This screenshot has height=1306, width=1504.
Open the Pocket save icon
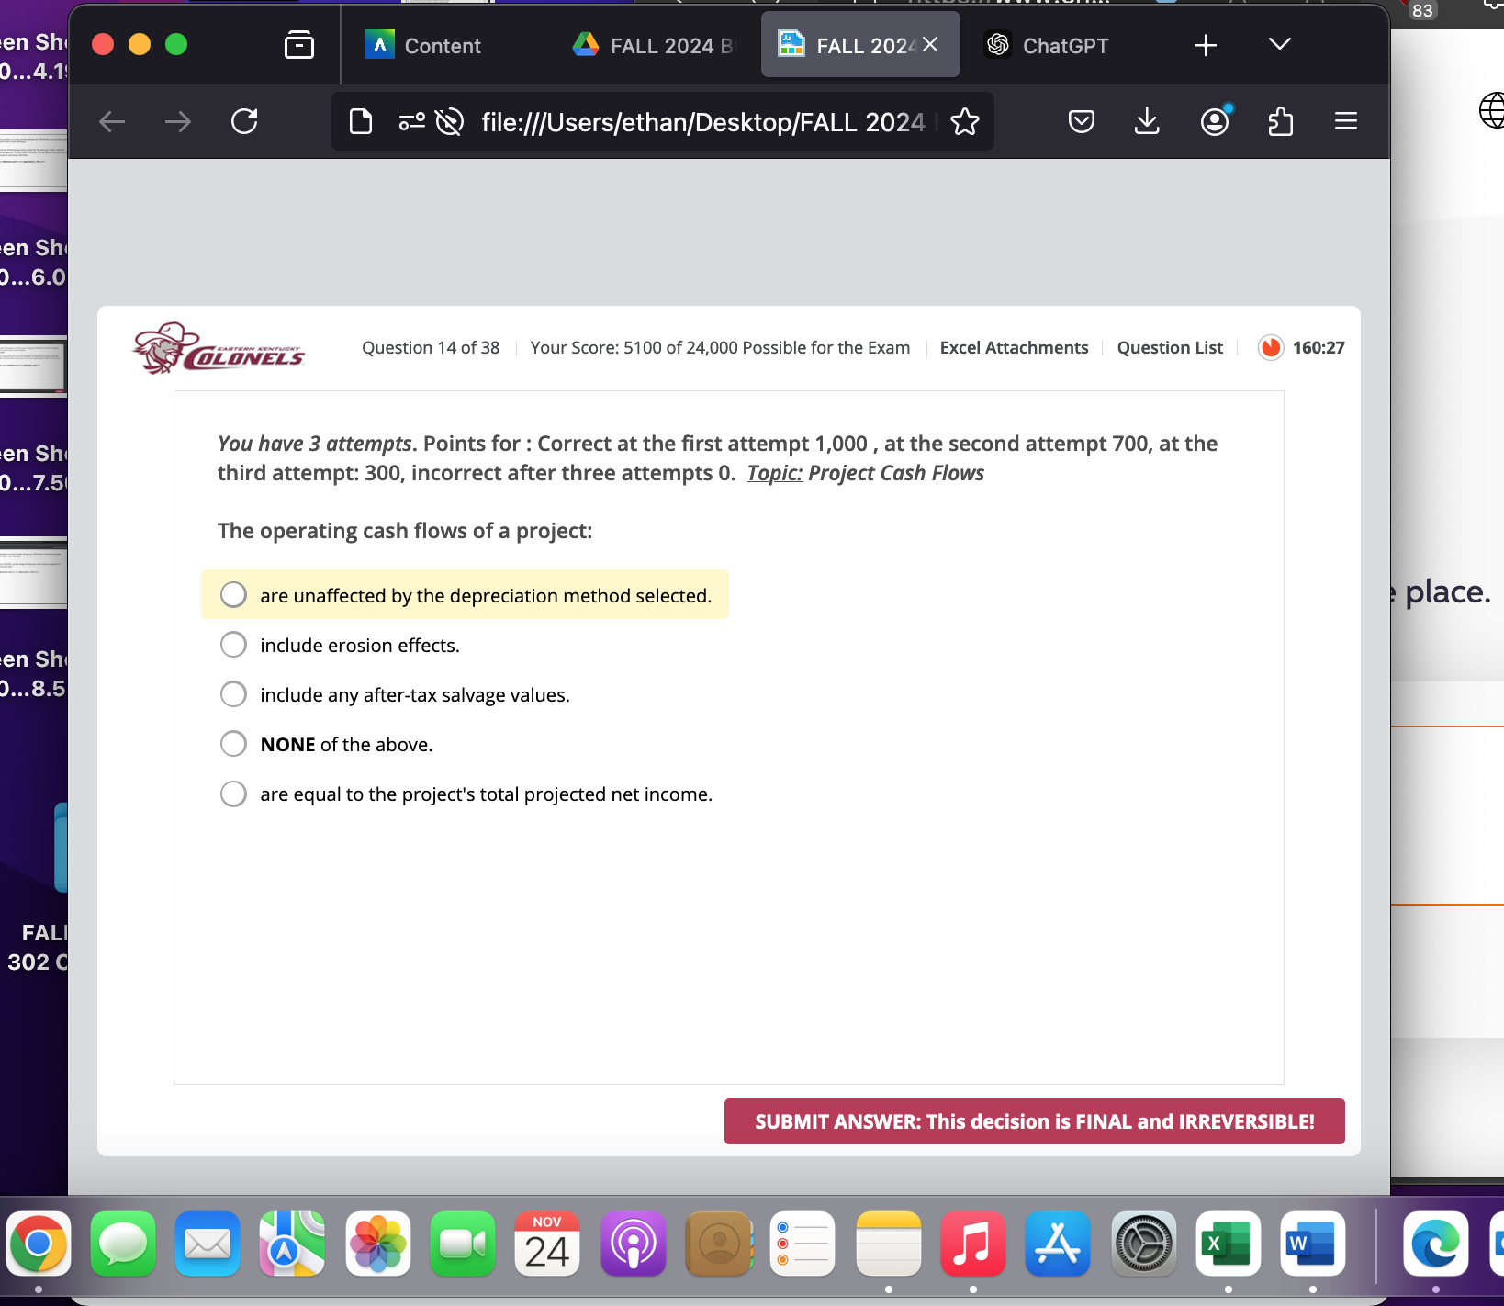coord(1082,121)
